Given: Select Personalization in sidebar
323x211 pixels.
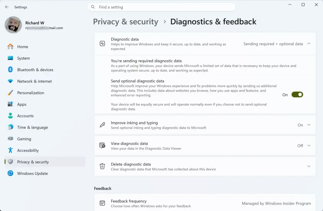Looking at the screenshot, I should pos(45,93).
